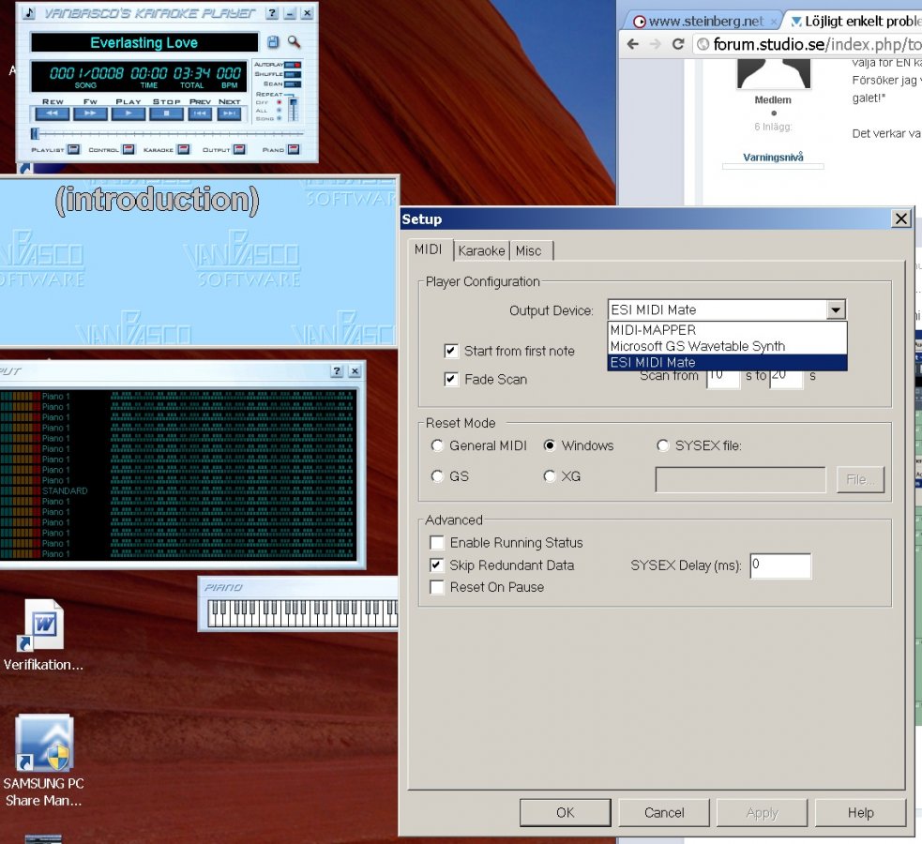Toggle the Karaoke window icon in the player
The image size is (922, 844).
(x=184, y=149)
